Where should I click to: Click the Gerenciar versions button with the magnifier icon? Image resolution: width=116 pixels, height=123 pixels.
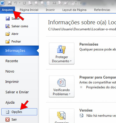tap(62, 116)
